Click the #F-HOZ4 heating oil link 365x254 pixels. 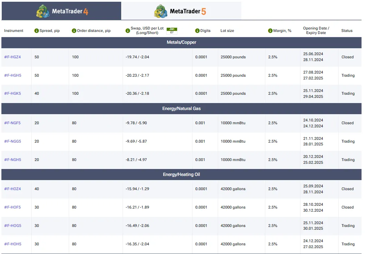(13, 189)
